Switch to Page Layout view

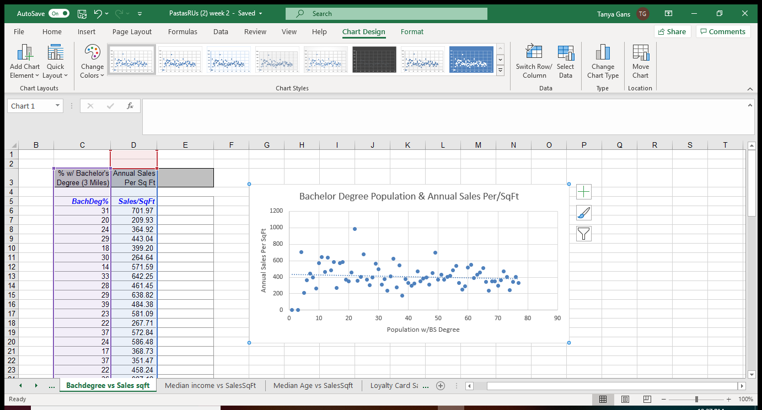tap(625, 399)
